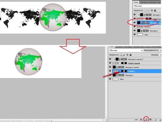162x123 pixels.
Task: Click chain link of Фигура 1 layer, lower panel
Action: click(117, 75)
